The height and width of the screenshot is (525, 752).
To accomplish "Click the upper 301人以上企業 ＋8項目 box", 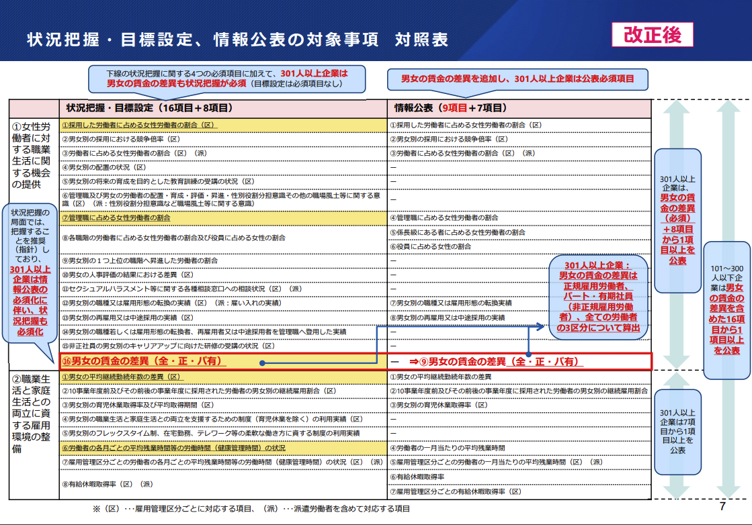I will (x=677, y=220).
